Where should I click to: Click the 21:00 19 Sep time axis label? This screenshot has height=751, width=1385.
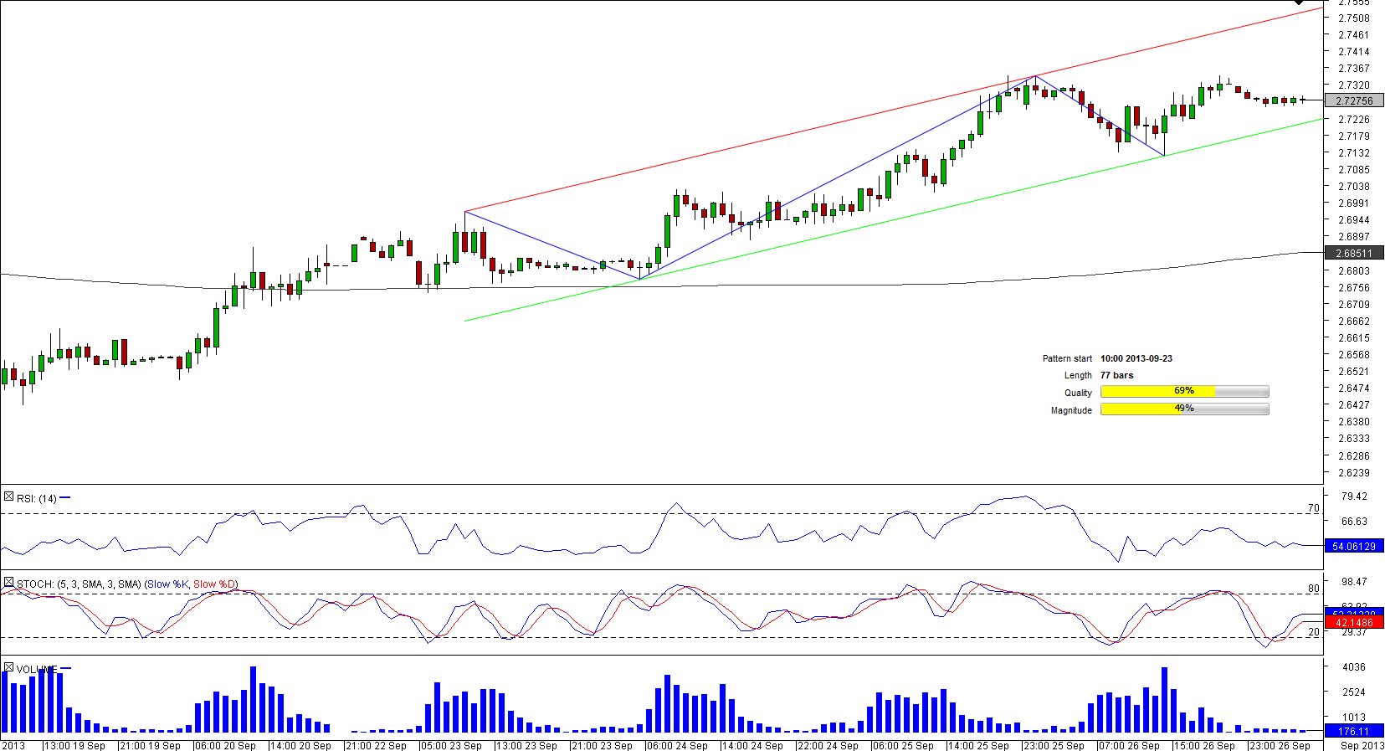point(151,745)
